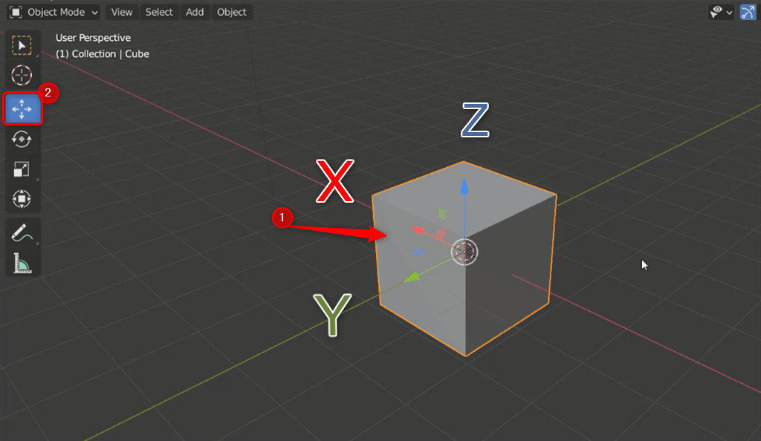Activate the combined Transform tool
Viewport: 761px width, 441px height.
(x=22, y=199)
